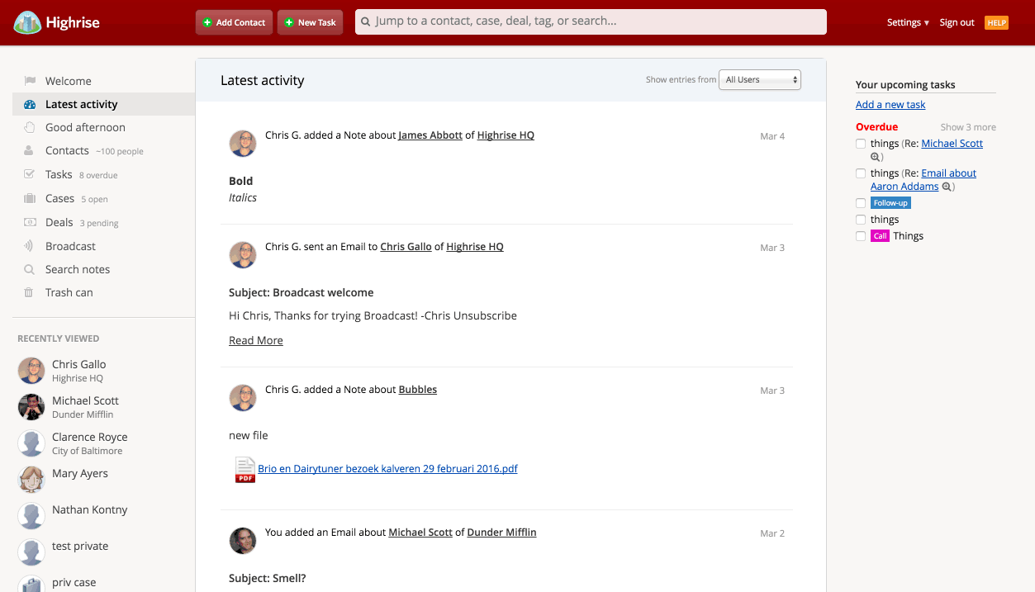Screen dimensions: 1035x592
Task: Click the Cases briefcase icon
Action: pos(29,199)
